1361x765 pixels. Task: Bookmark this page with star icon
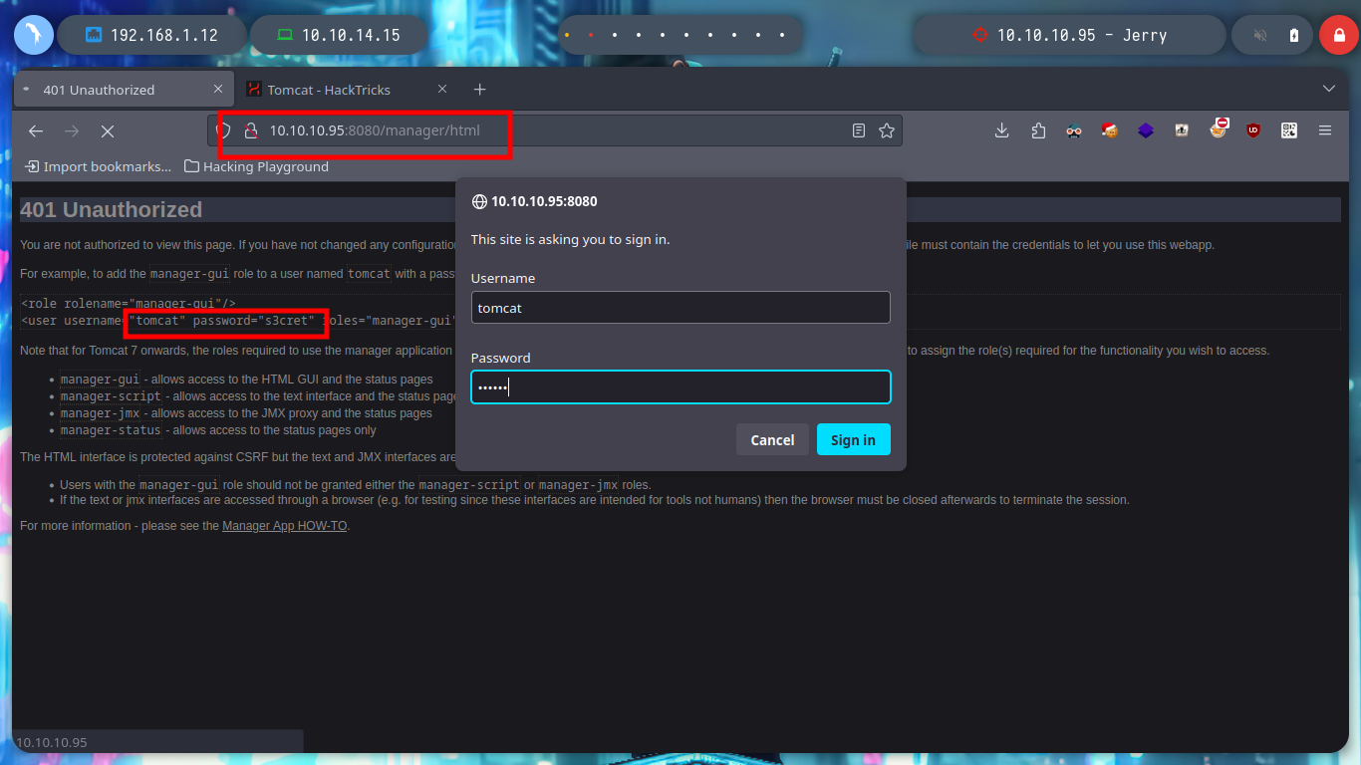pyautogui.click(x=887, y=130)
